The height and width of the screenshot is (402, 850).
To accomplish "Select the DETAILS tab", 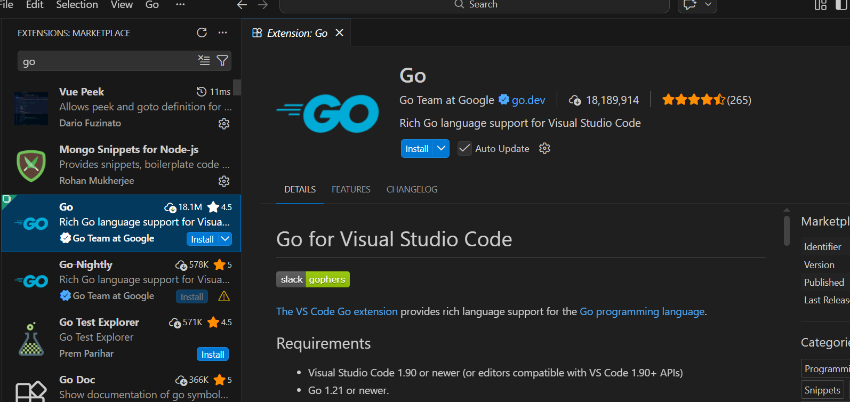I will coord(300,189).
